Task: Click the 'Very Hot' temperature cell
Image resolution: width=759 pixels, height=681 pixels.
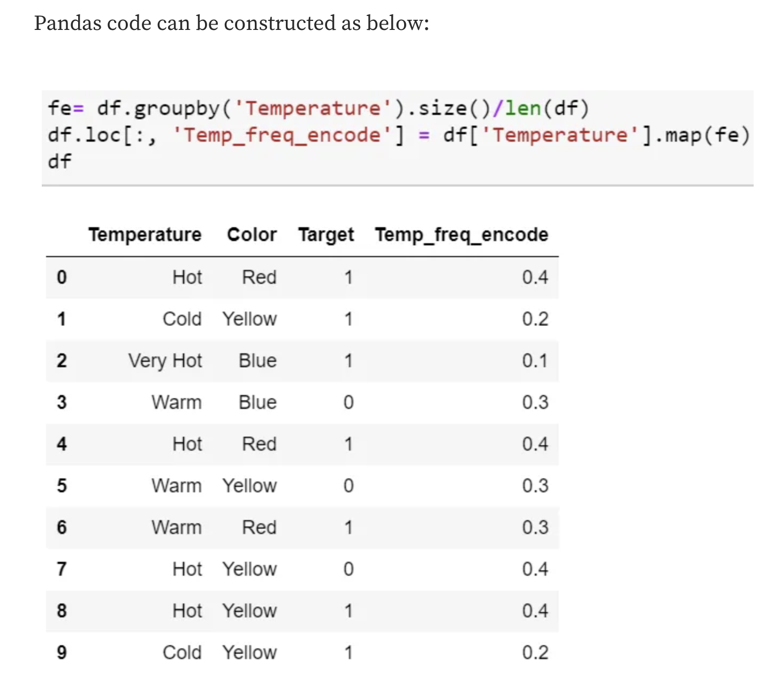Action: tap(165, 361)
